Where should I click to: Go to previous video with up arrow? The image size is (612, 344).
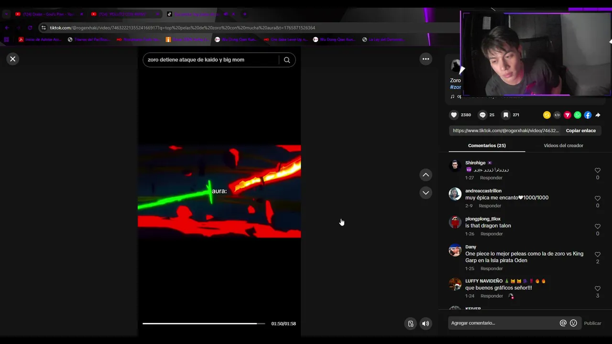point(426,175)
